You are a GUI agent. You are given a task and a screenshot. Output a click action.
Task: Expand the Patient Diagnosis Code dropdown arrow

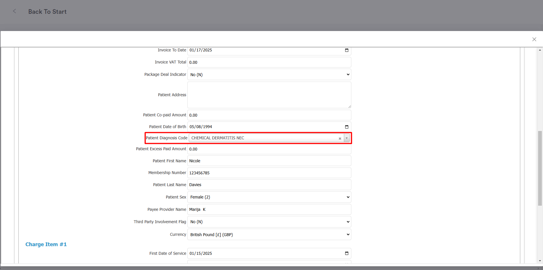coord(347,138)
